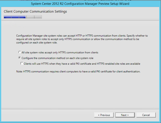The width and height of the screenshot is (161, 123).
Task: Click the fourth empty progress bar segment
Action: 30,17
